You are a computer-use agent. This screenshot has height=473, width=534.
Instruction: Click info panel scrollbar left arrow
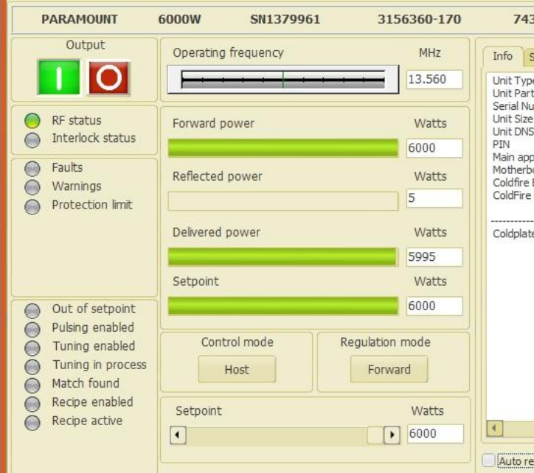coord(495,428)
